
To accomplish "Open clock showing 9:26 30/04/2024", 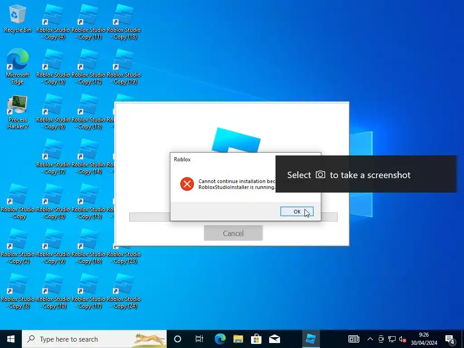I will pos(424,339).
